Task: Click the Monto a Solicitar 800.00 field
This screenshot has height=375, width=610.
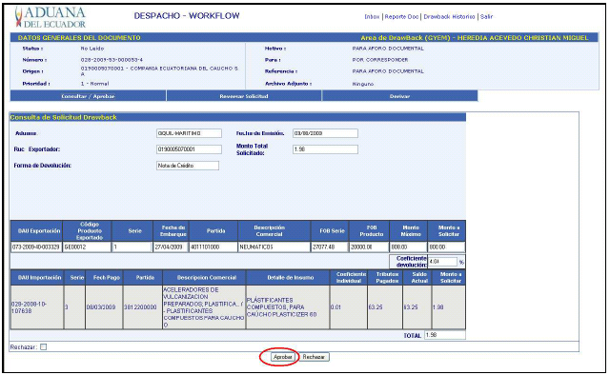Action: click(x=447, y=247)
